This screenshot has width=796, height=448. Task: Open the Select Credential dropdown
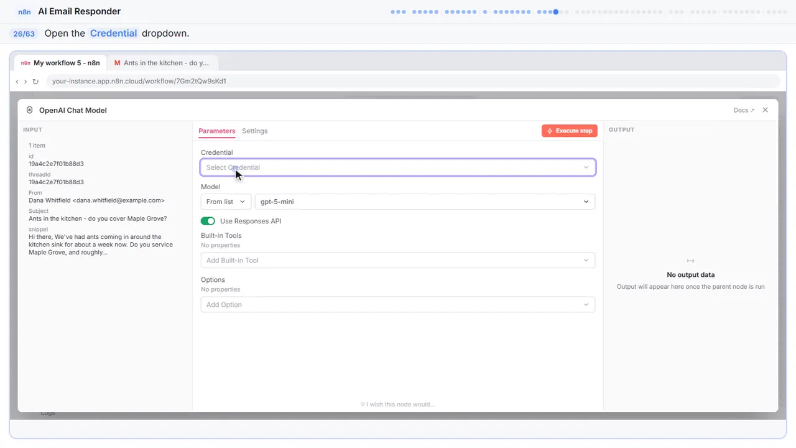398,167
